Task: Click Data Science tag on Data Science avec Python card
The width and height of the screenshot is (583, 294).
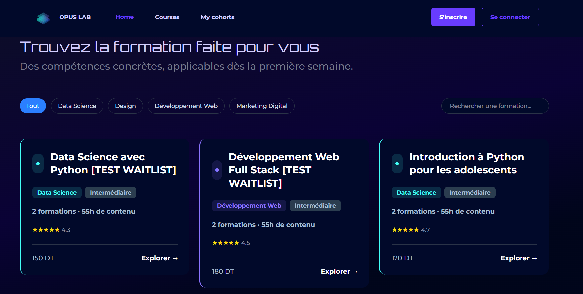Action: [57, 192]
